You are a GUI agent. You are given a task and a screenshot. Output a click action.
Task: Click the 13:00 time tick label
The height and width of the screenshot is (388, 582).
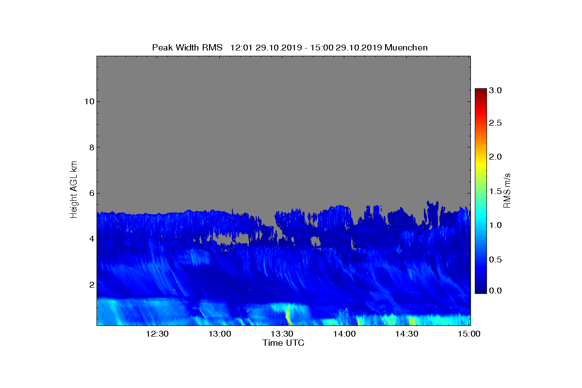(219, 334)
